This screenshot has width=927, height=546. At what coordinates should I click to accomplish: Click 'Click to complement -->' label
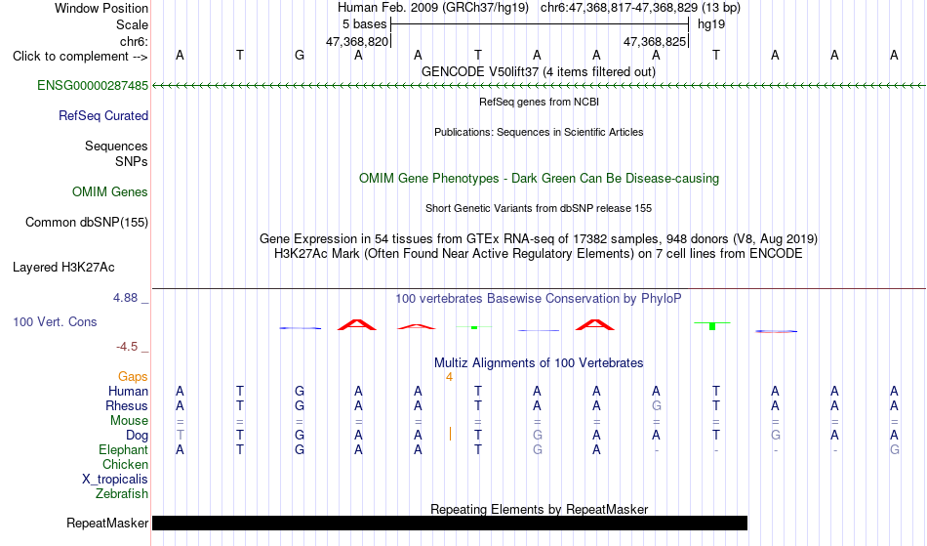click(80, 57)
